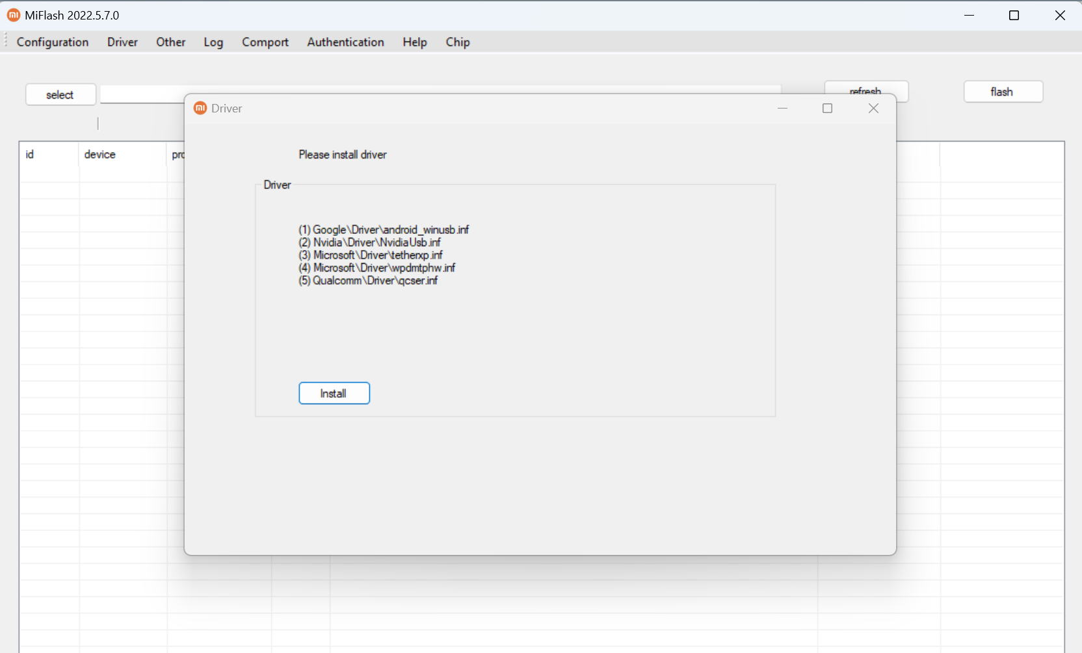
Task: Click the Qualcomm qcser.inf driver line
Action: click(368, 281)
